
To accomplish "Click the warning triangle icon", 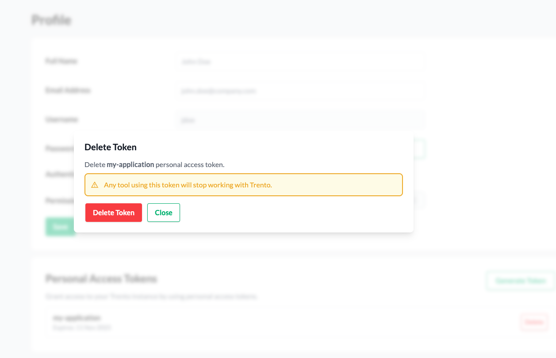I will pos(95,185).
